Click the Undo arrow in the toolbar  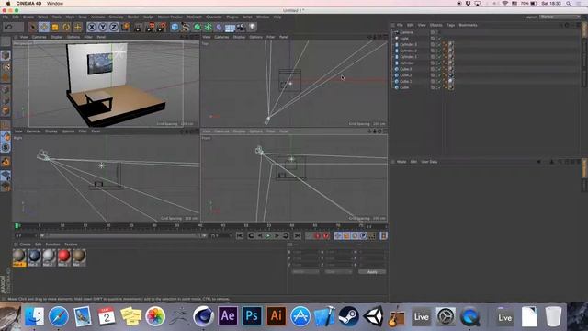click(x=8, y=27)
